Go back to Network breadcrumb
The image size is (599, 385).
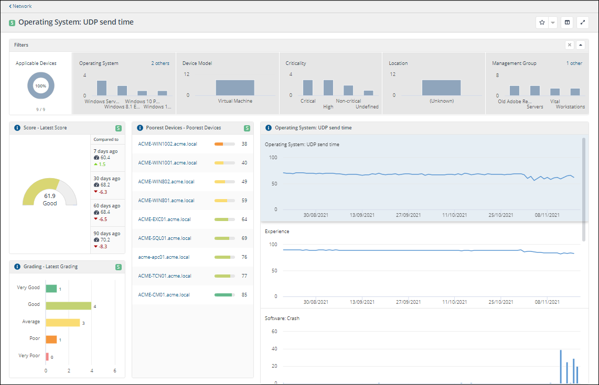(x=20, y=6)
